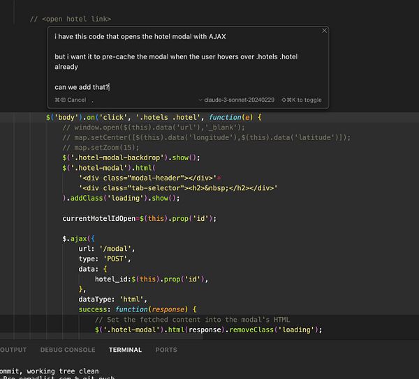This screenshot has height=379, width=419.
Task: Click the prompt sentence mentioning AJAX
Action: [140, 36]
